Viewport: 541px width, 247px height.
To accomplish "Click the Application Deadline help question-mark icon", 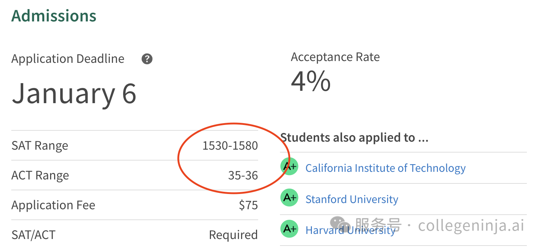I will pyautogui.click(x=147, y=59).
